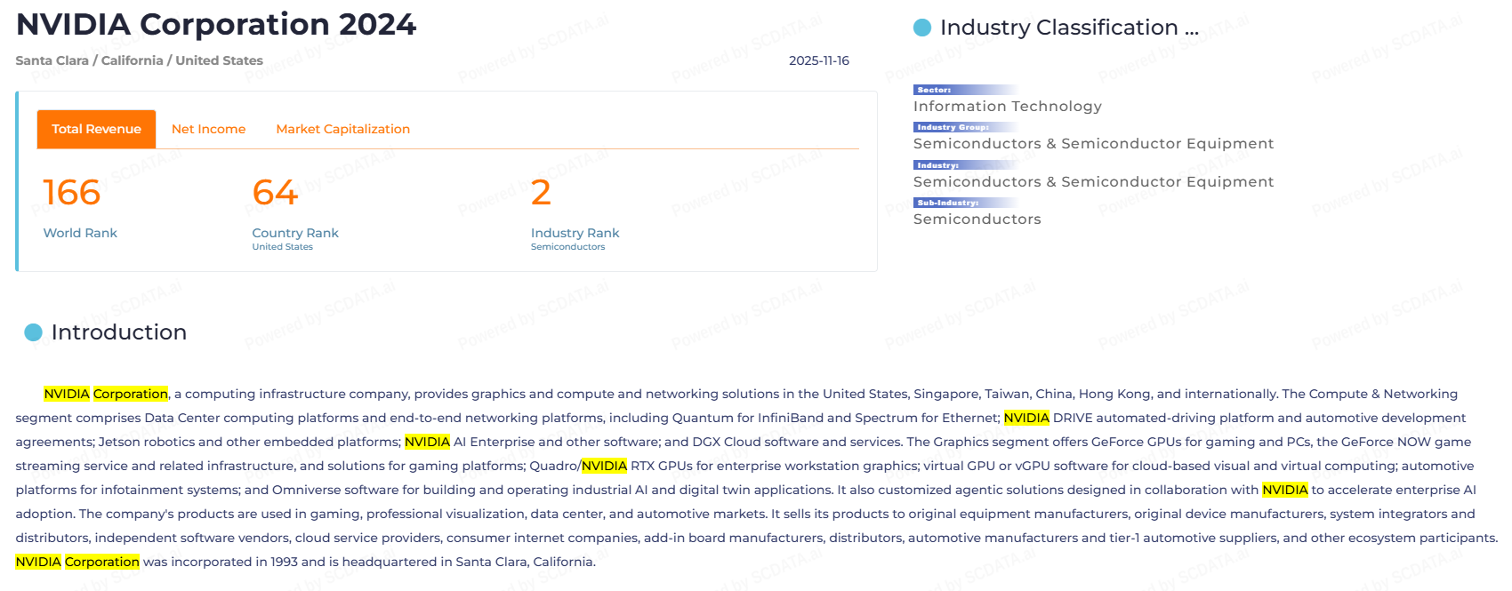1512x591 pixels.
Task: Click the World Rank label
Action: click(x=80, y=233)
